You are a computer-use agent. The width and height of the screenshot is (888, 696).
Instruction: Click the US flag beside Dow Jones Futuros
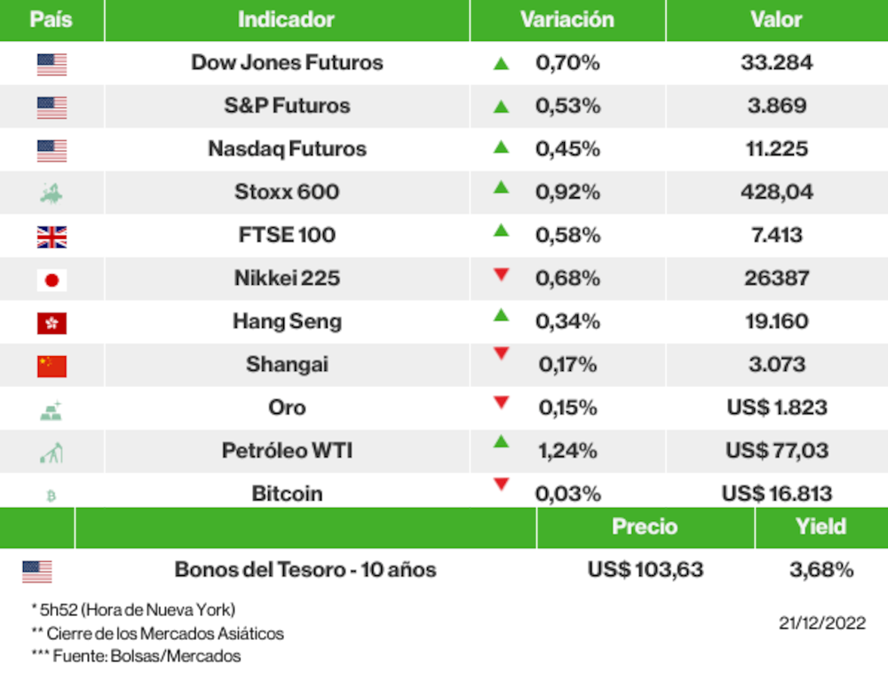click(52, 64)
